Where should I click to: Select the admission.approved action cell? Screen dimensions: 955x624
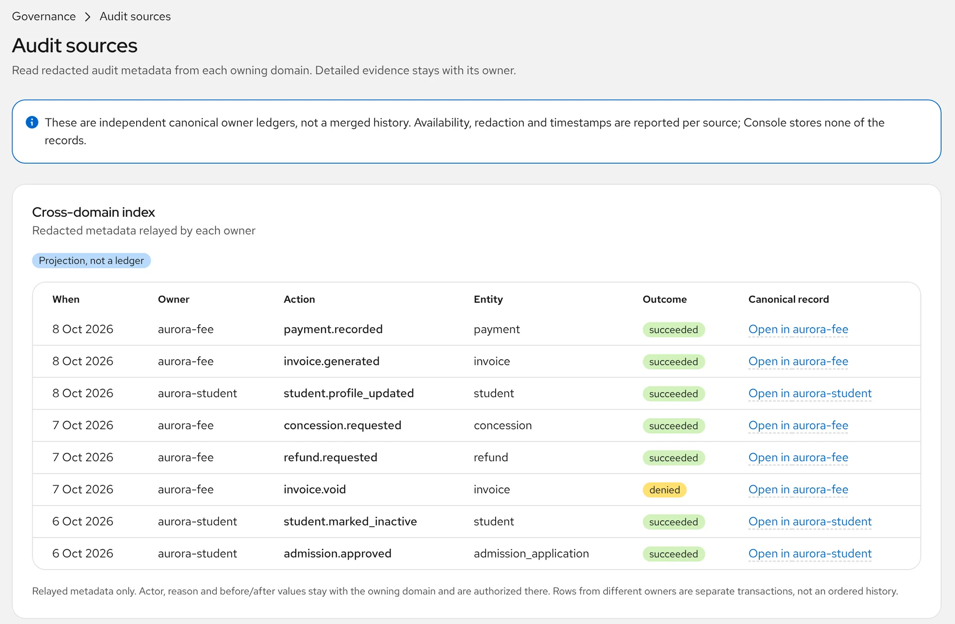338,553
